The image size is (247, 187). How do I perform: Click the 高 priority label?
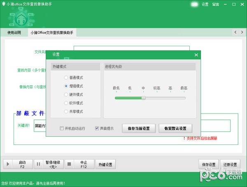pos(170,88)
